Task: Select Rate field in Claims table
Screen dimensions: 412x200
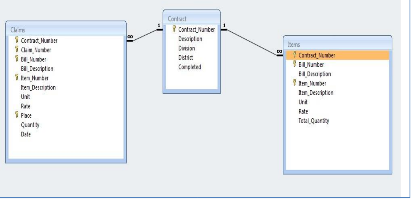Action: [x=26, y=106]
